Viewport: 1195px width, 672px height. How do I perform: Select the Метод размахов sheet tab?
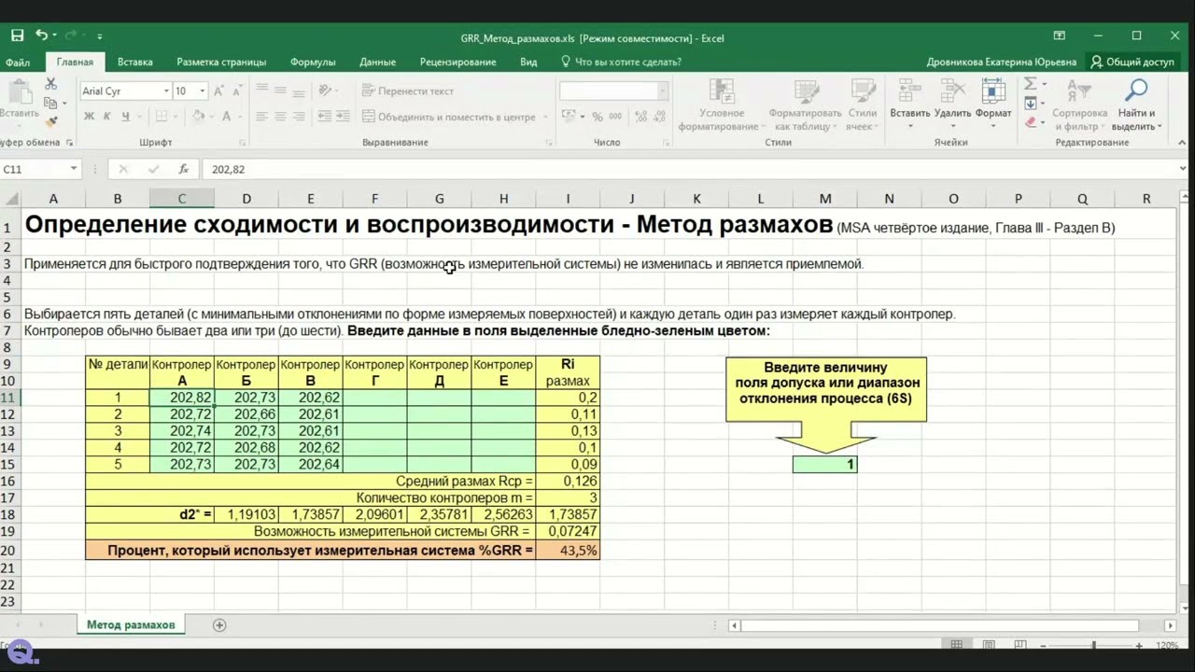coord(131,624)
